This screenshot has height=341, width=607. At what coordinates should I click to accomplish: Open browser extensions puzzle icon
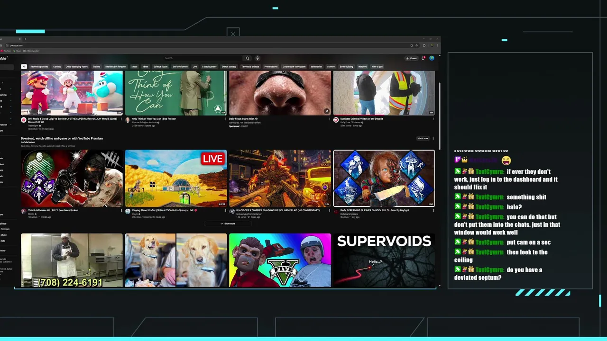[424, 45]
